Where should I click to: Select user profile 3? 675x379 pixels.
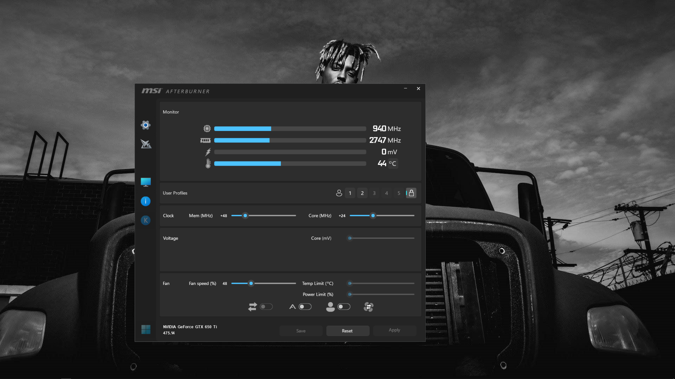point(374,193)
